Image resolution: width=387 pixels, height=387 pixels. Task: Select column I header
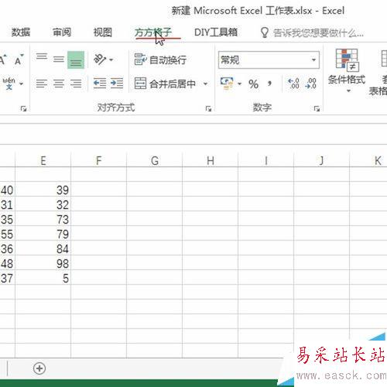click(266, 160)
